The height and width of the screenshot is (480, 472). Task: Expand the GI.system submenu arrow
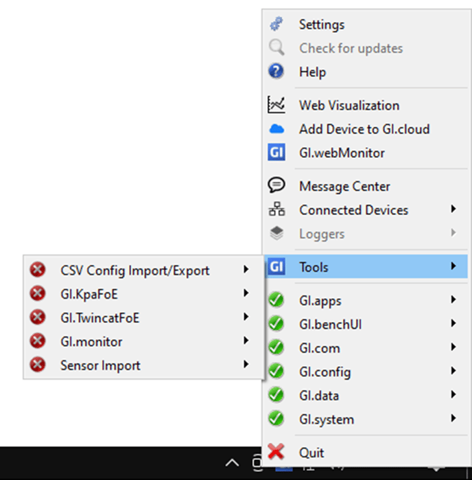(x=453, y=418)
